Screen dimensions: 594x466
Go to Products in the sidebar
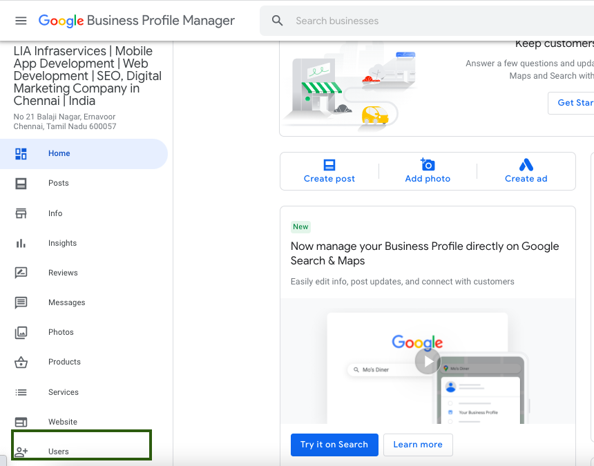tap(84, 362)
